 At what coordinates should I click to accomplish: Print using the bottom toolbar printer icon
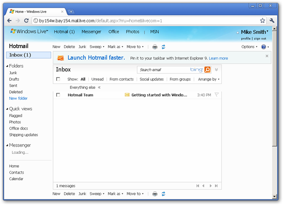(x=155, y=194)
